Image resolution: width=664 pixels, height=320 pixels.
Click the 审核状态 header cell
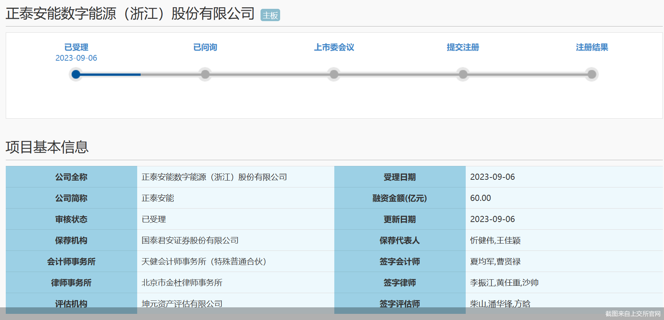tap(71, 219)
